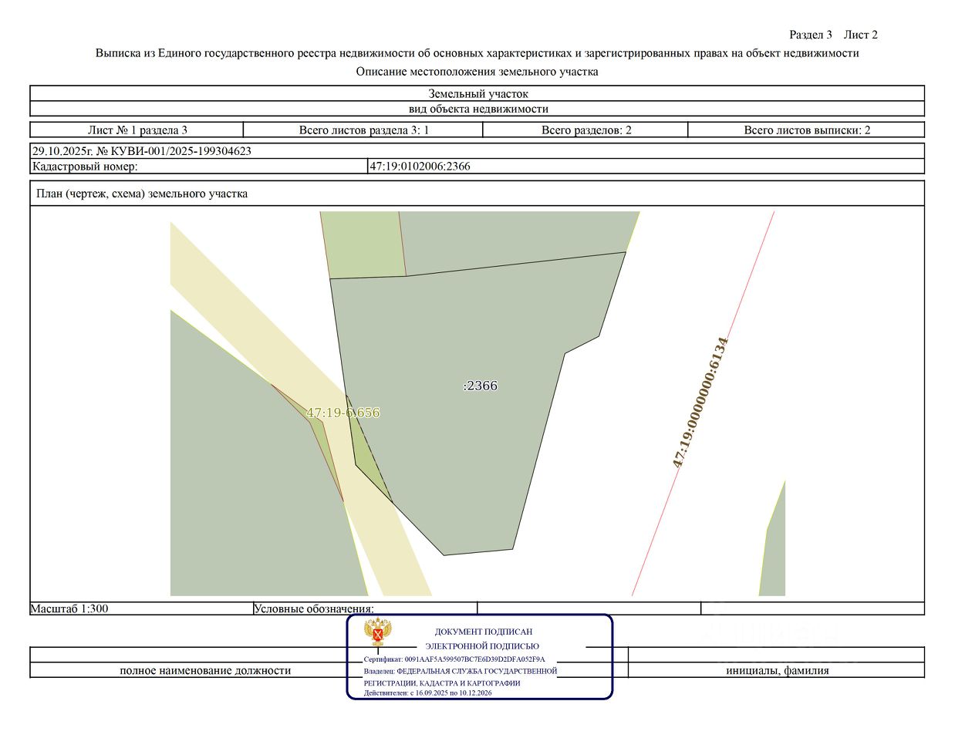Click the 'Всего листов выписки: 2' cell
Screen dimensions: 955x738
806,130
